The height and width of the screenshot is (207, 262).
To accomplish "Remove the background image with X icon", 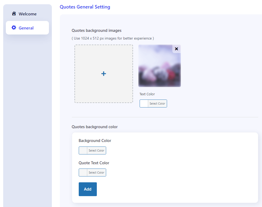I will tap(176, 49).
